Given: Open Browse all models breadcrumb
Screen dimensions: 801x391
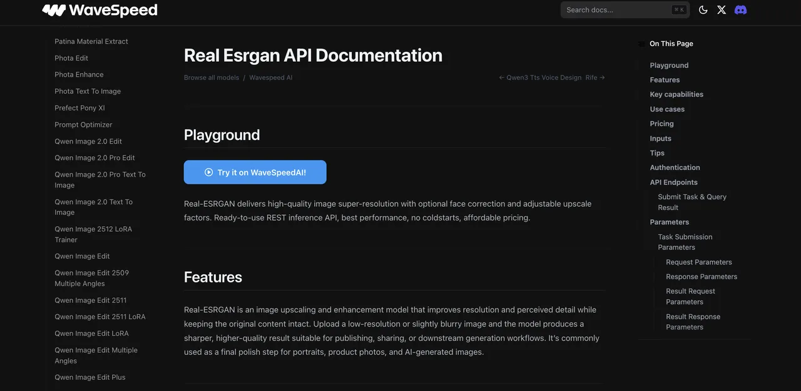Looking at the screenshot, I should point(212,77).
